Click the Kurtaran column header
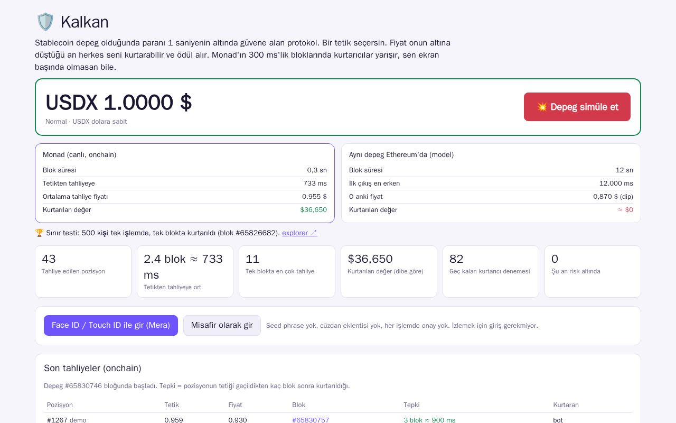The width and height of the screenshot is (676, 423). point(566,405)
